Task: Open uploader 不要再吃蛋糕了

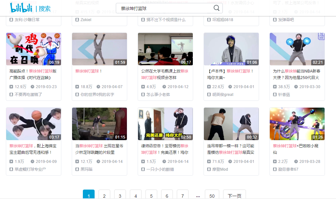Action: (28, 94)
